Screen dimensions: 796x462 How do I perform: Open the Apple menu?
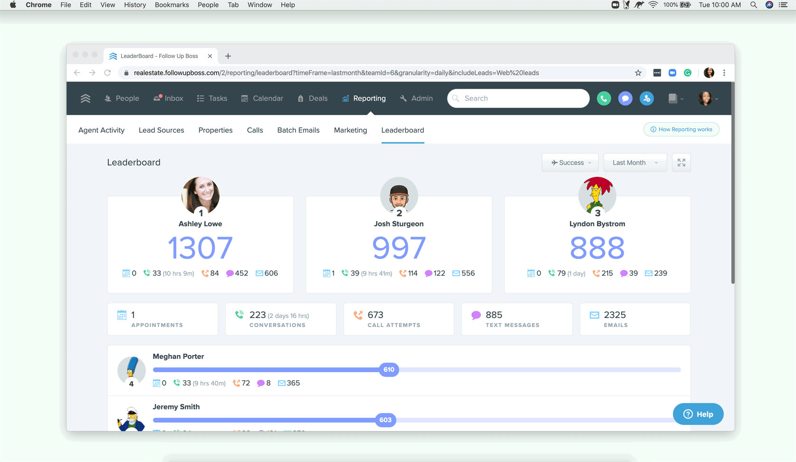tap(13, 5)
